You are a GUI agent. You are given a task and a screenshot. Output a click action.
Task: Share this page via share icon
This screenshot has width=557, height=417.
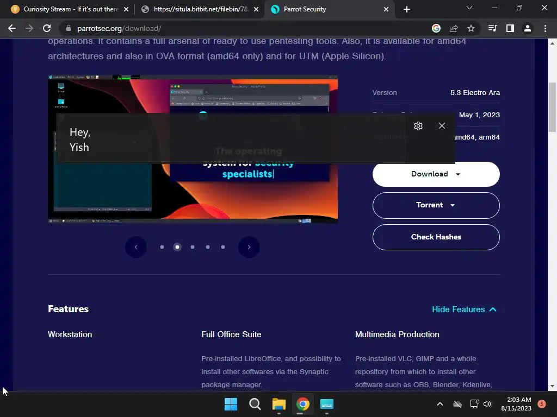tap(454, 28)
